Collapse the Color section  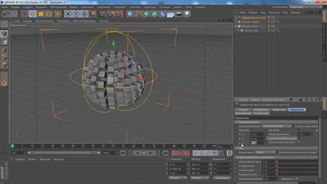coord(237,148)
